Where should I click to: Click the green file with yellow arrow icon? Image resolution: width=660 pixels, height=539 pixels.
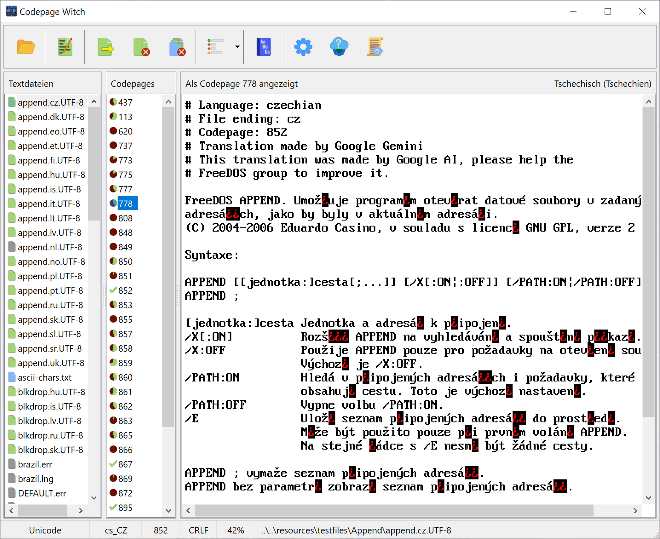point(105,47)
